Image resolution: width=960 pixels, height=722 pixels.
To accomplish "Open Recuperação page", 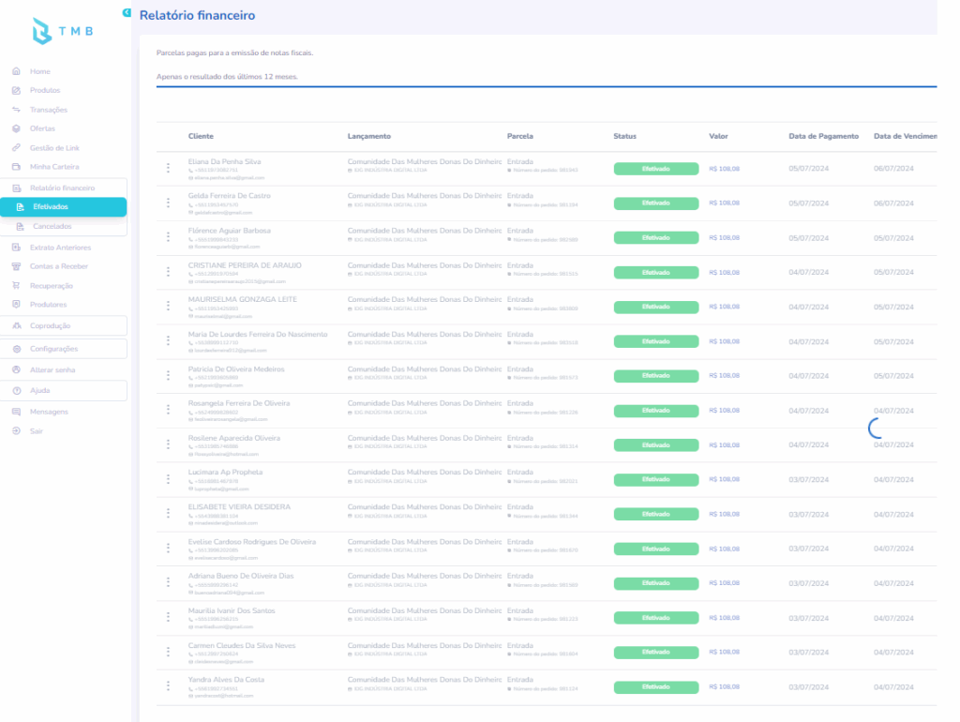I will coord(51,286).
